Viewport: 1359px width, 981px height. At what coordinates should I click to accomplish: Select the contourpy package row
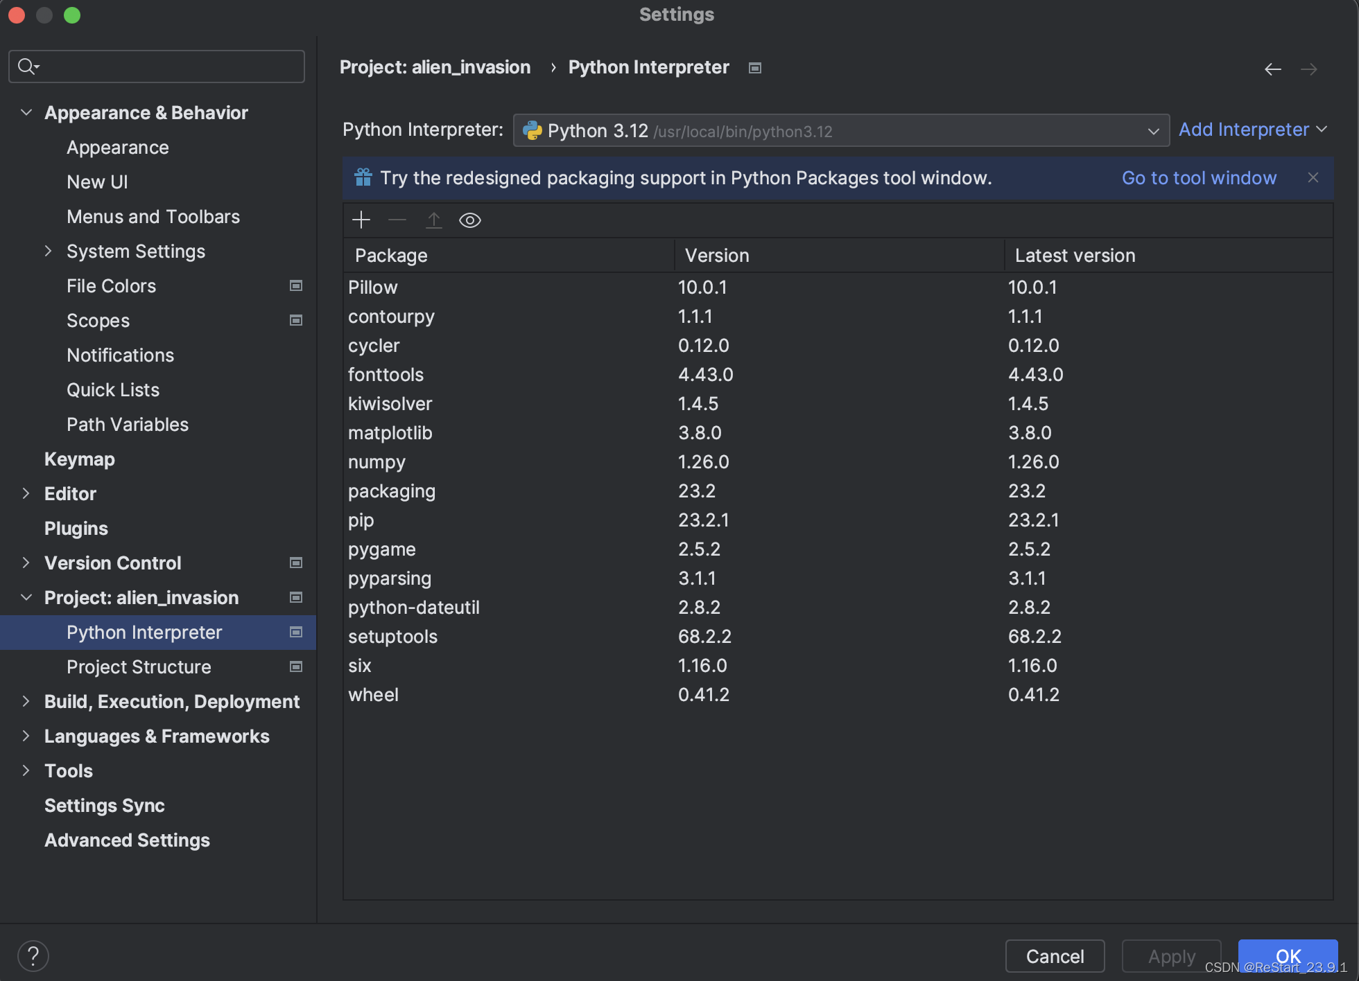point(838,317)
